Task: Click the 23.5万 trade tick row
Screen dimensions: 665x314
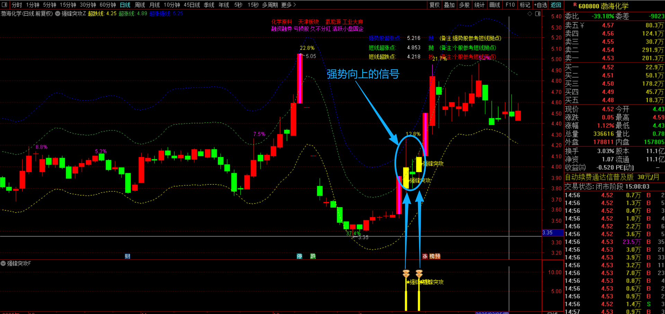Action: 614,242
